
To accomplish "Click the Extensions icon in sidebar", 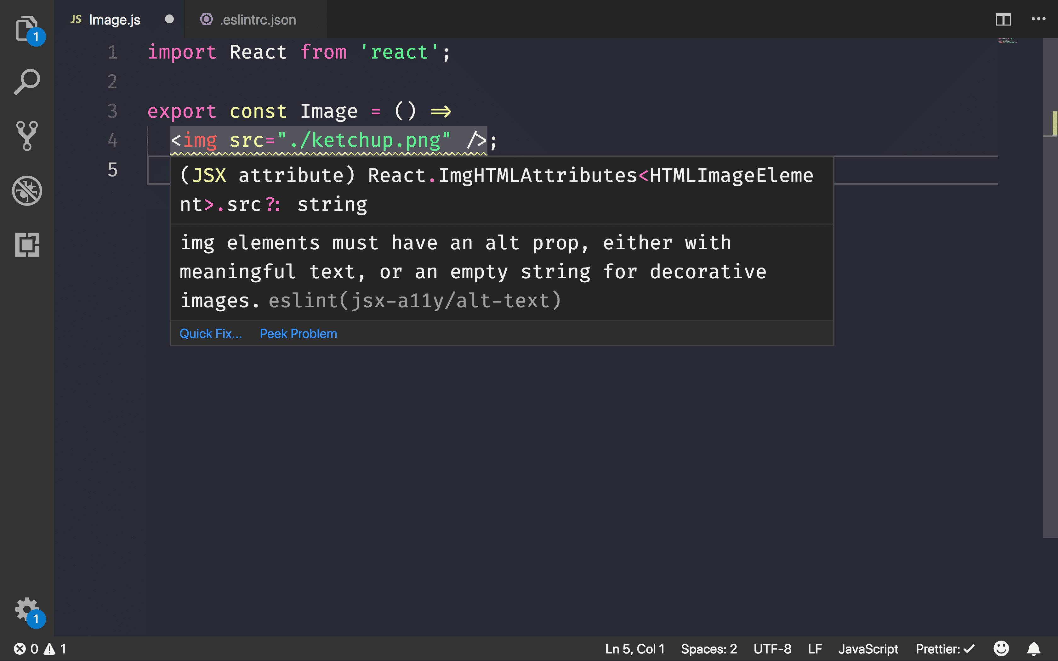I will tap(27, 245).
